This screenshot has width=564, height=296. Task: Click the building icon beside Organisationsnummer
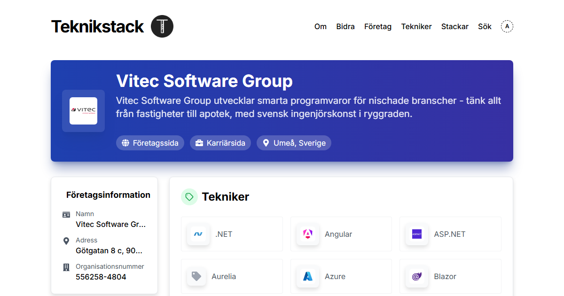point(66,267)
